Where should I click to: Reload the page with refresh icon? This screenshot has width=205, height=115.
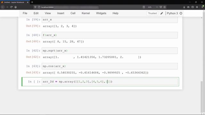click(x=12, y=7)
